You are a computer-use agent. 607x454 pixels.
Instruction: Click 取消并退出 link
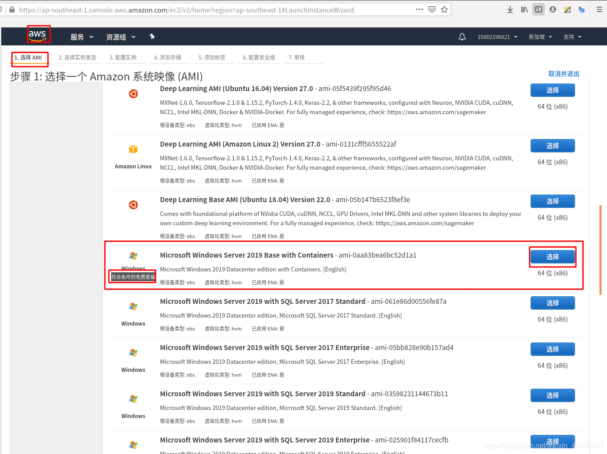click(564, 74)
